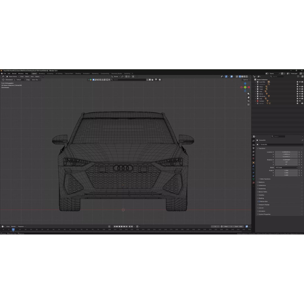This screenshot has width=304, height=304.
Task: Disable rendering for the Trash collection
Action: point(302,89)
